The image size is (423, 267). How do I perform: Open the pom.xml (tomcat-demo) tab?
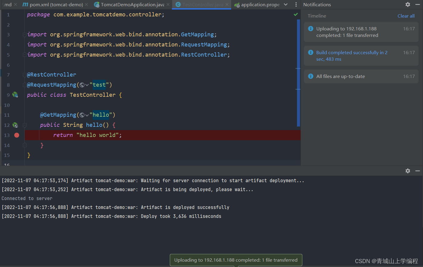tap(53, 4)
